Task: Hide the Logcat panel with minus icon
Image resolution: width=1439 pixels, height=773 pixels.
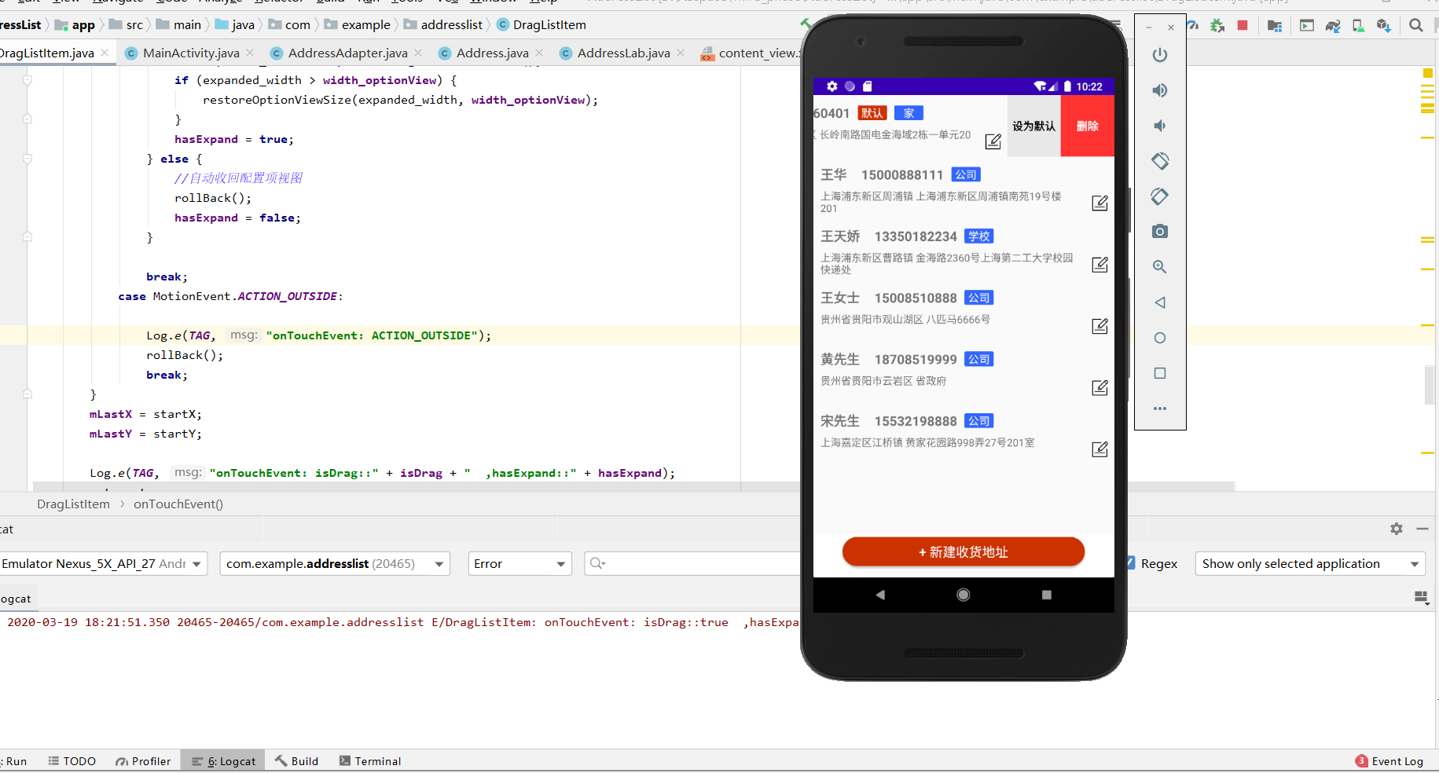Action: pos(1422,529)
